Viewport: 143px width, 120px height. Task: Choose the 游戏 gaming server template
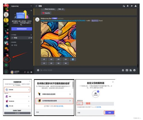17,97
